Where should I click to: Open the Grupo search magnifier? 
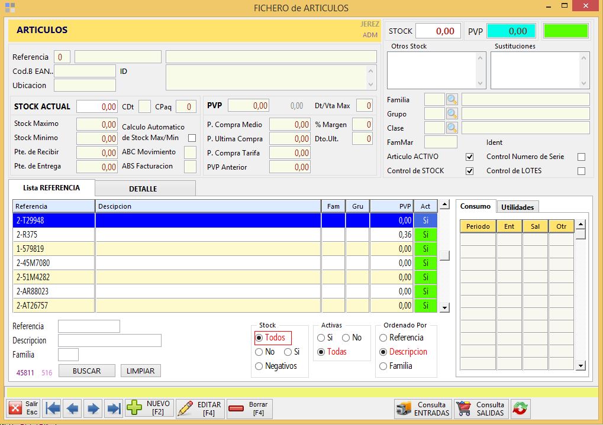(x=452, y=113)
